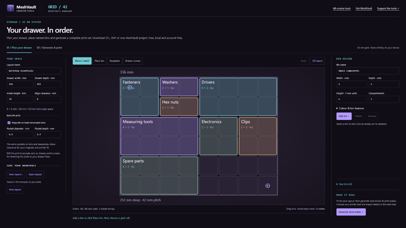
Task: Click the Width cells input
Action: [352, 84]
